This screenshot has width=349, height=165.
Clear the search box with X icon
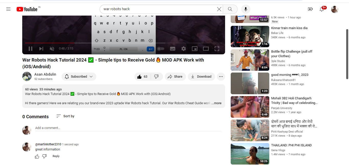219,9
